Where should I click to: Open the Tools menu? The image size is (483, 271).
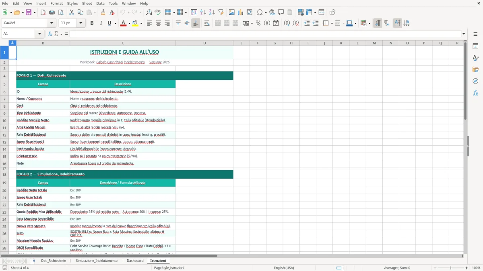[x=113, y=3]
